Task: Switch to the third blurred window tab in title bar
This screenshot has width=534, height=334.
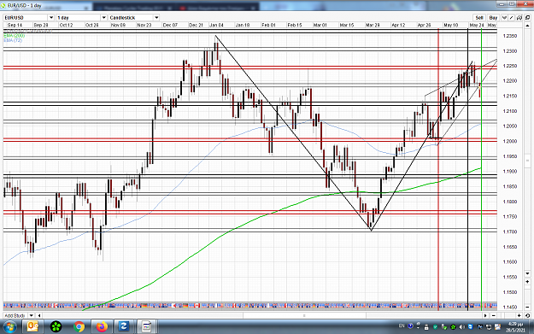Action: point(218,8)
